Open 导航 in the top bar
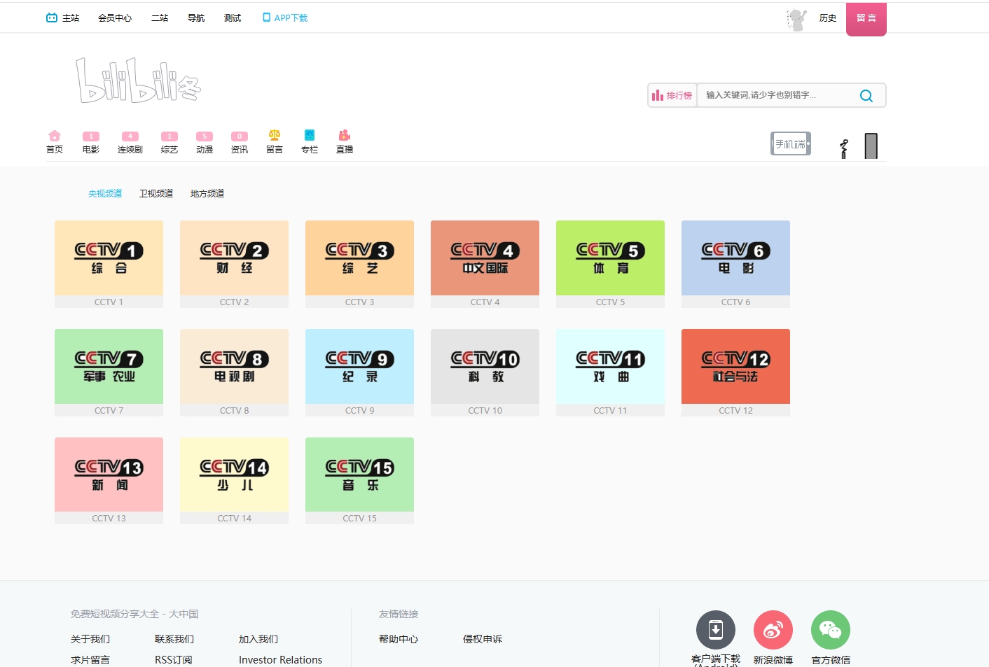The image size is (989, 667). click(196, 18)
